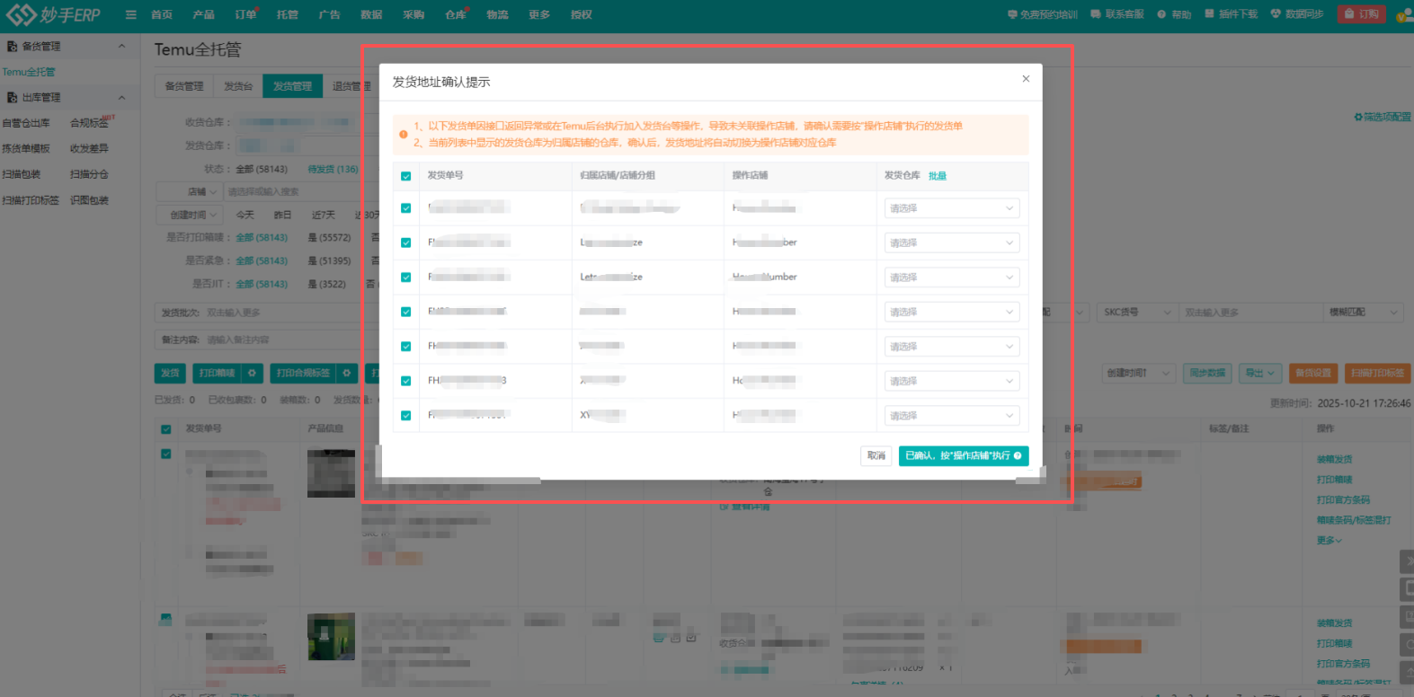The width and height of the screenshot is (1414, 697).
Task: Open the gear settings next to 打印箱唛
Action: coord(253,373)
